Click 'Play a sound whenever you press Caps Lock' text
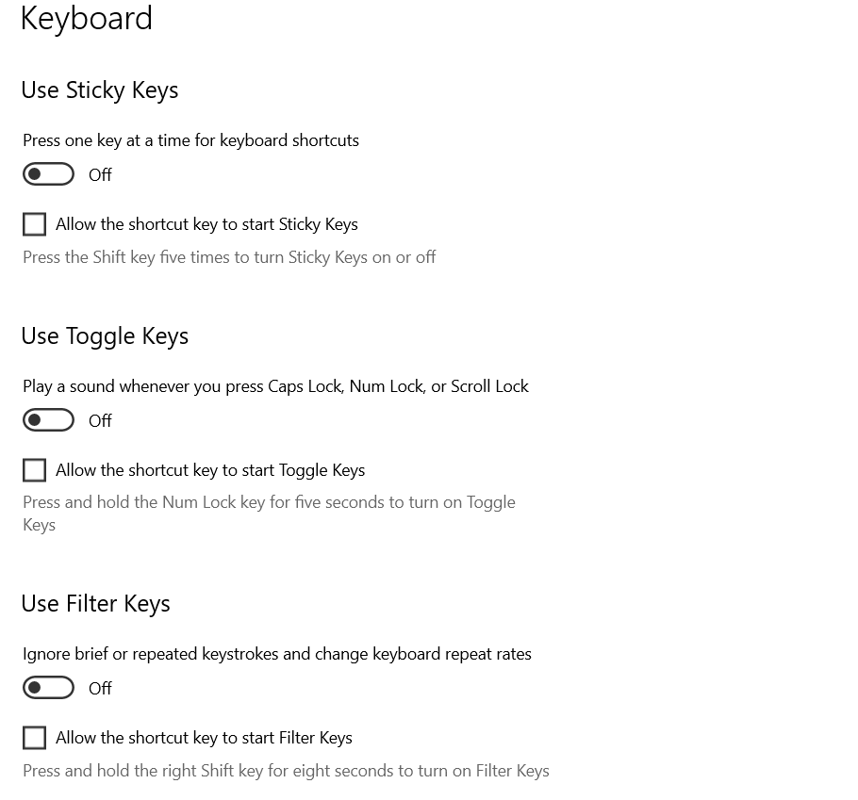858x800 pixels. pyautogui.click(x=275, y=385)
